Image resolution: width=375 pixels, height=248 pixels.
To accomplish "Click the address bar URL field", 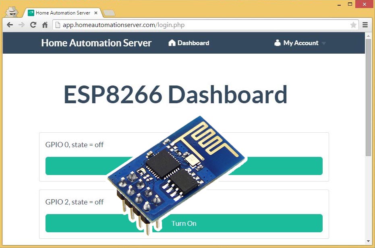I will click(x=201, y=25).
